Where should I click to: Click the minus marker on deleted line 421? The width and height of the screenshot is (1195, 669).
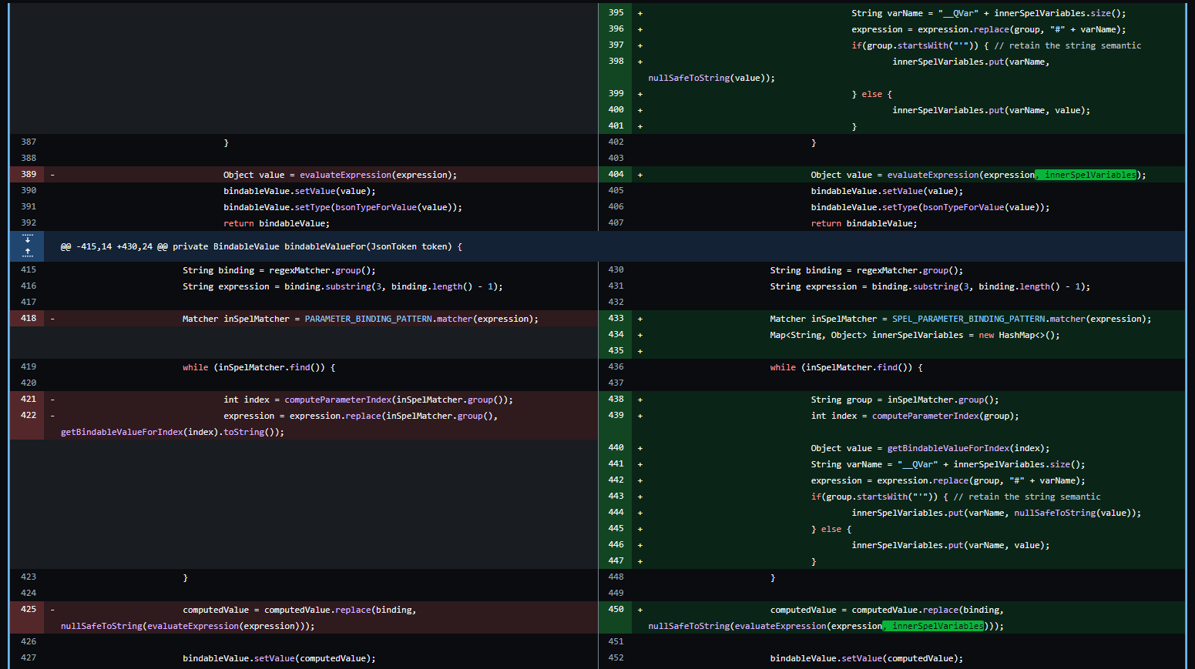(x=52, y=399)
